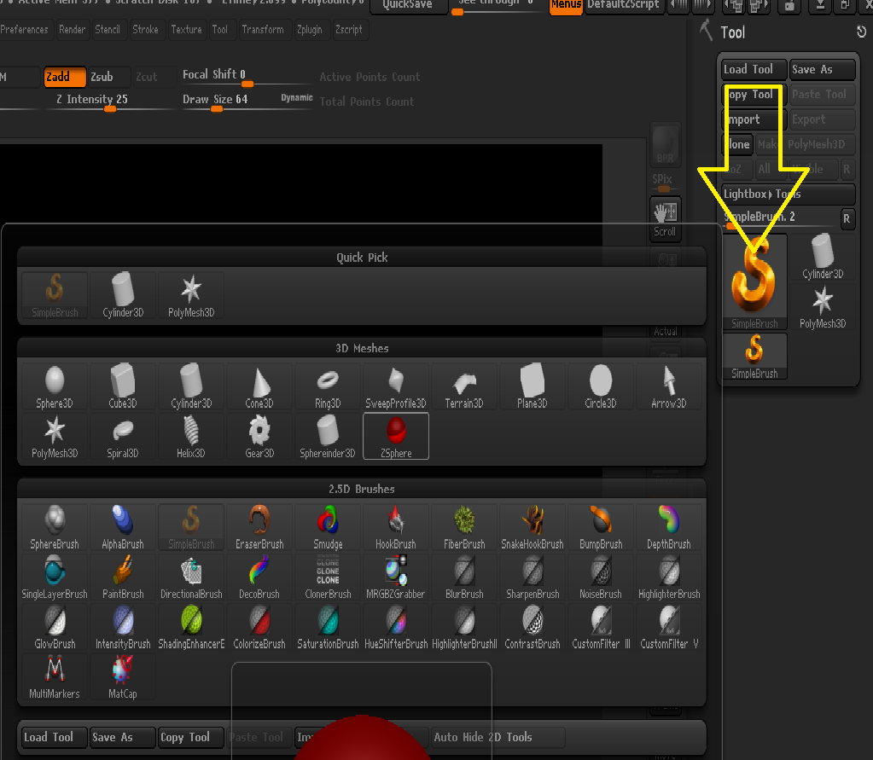This screenshot has height=760, width=873.
Task: Select the Arrow3D tool
Action: [x=669, y=386]
